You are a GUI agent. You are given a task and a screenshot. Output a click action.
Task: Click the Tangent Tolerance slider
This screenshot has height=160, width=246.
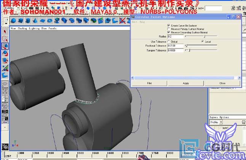(x=201, y=50)
